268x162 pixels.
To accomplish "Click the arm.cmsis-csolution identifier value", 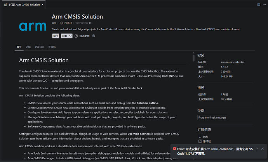I will pyautogui.click(x=232, y=62).
